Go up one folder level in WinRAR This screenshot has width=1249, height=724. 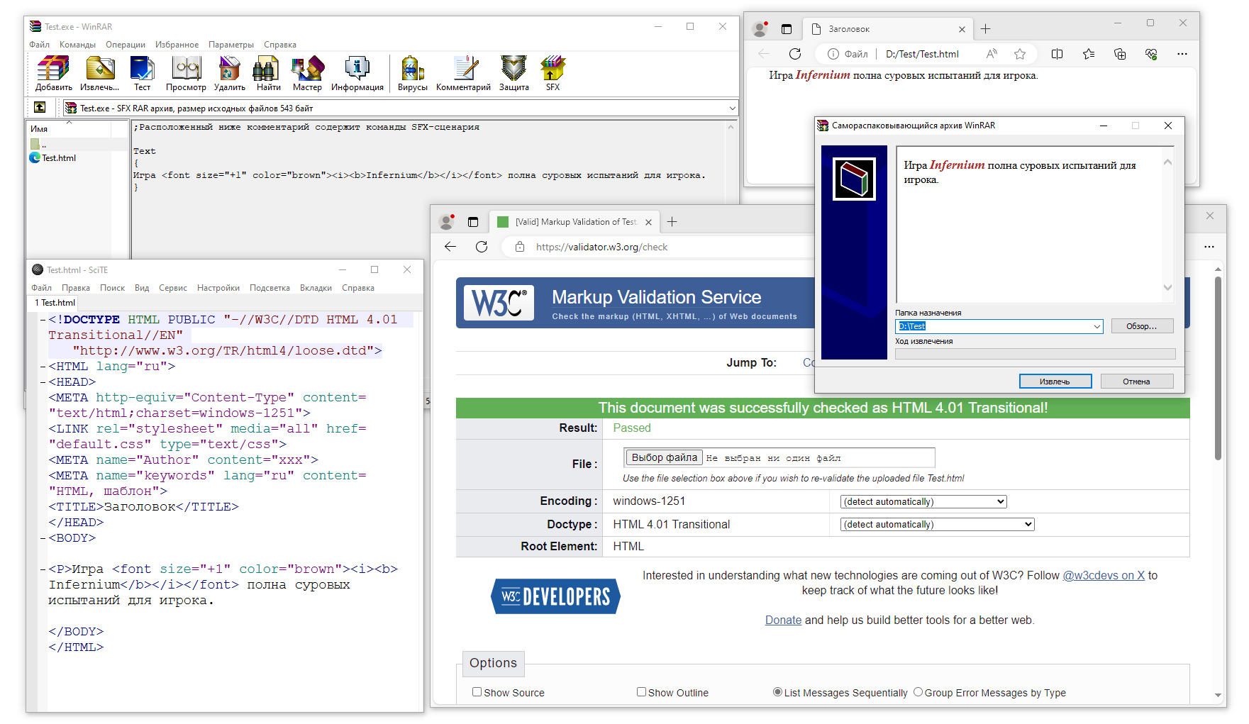pyautogui.click(x=40, y=107)
